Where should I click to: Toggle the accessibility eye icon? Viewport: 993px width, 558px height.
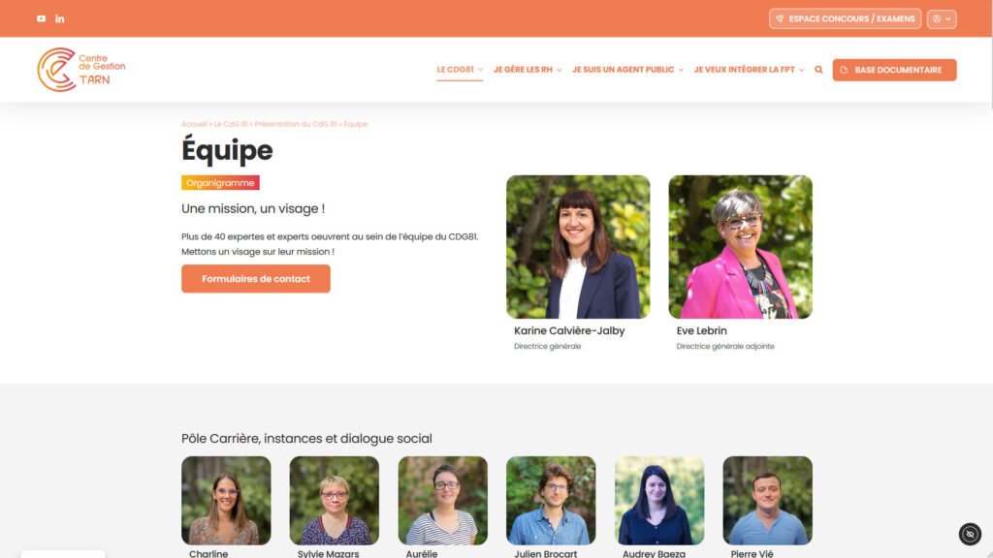pos(970,534)
